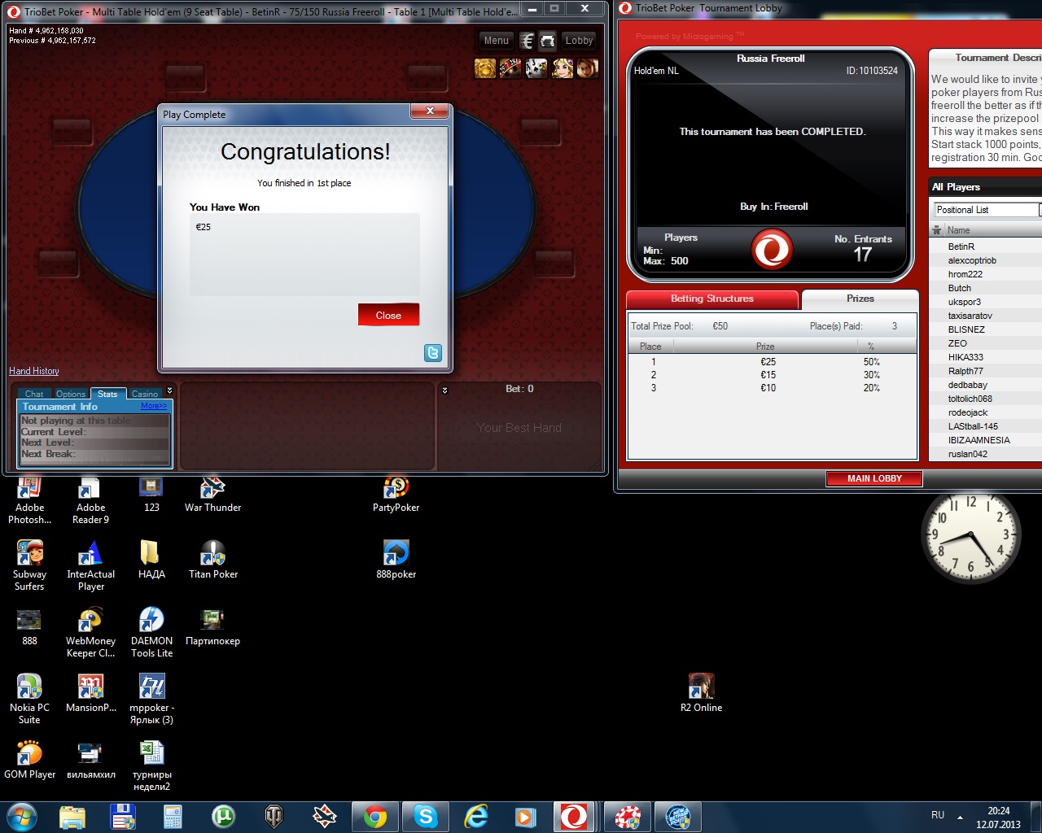
Task: Select player hrom222 in the list
Action: click(965, 274)
